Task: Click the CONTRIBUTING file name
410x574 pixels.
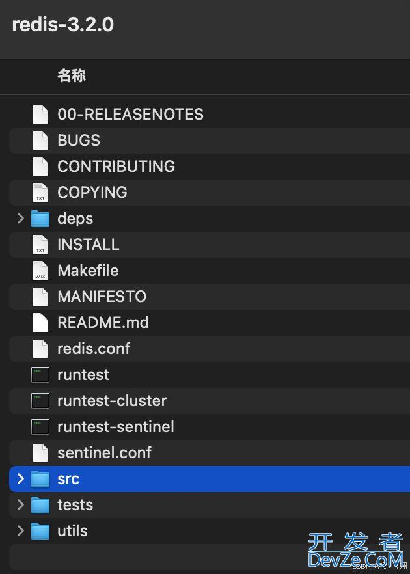Action: click(x=116, y=167)
